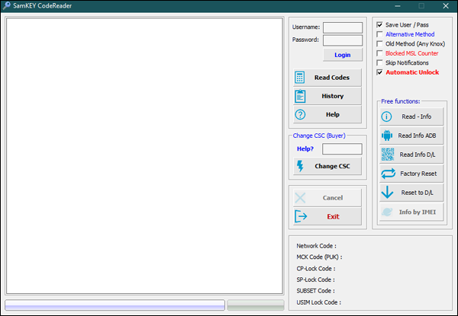Click the down arrow icon on Reset to D/L

pos(387,192)
